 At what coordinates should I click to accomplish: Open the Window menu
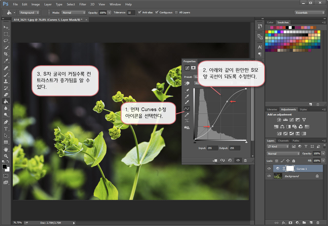(x=115, y=4)
